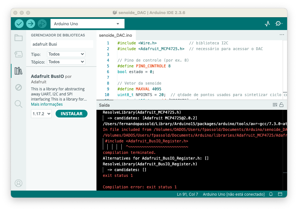Open notifications bell in status bar
Image resolution: width=298 pixels, height=211 pixels.
(271, 194)
